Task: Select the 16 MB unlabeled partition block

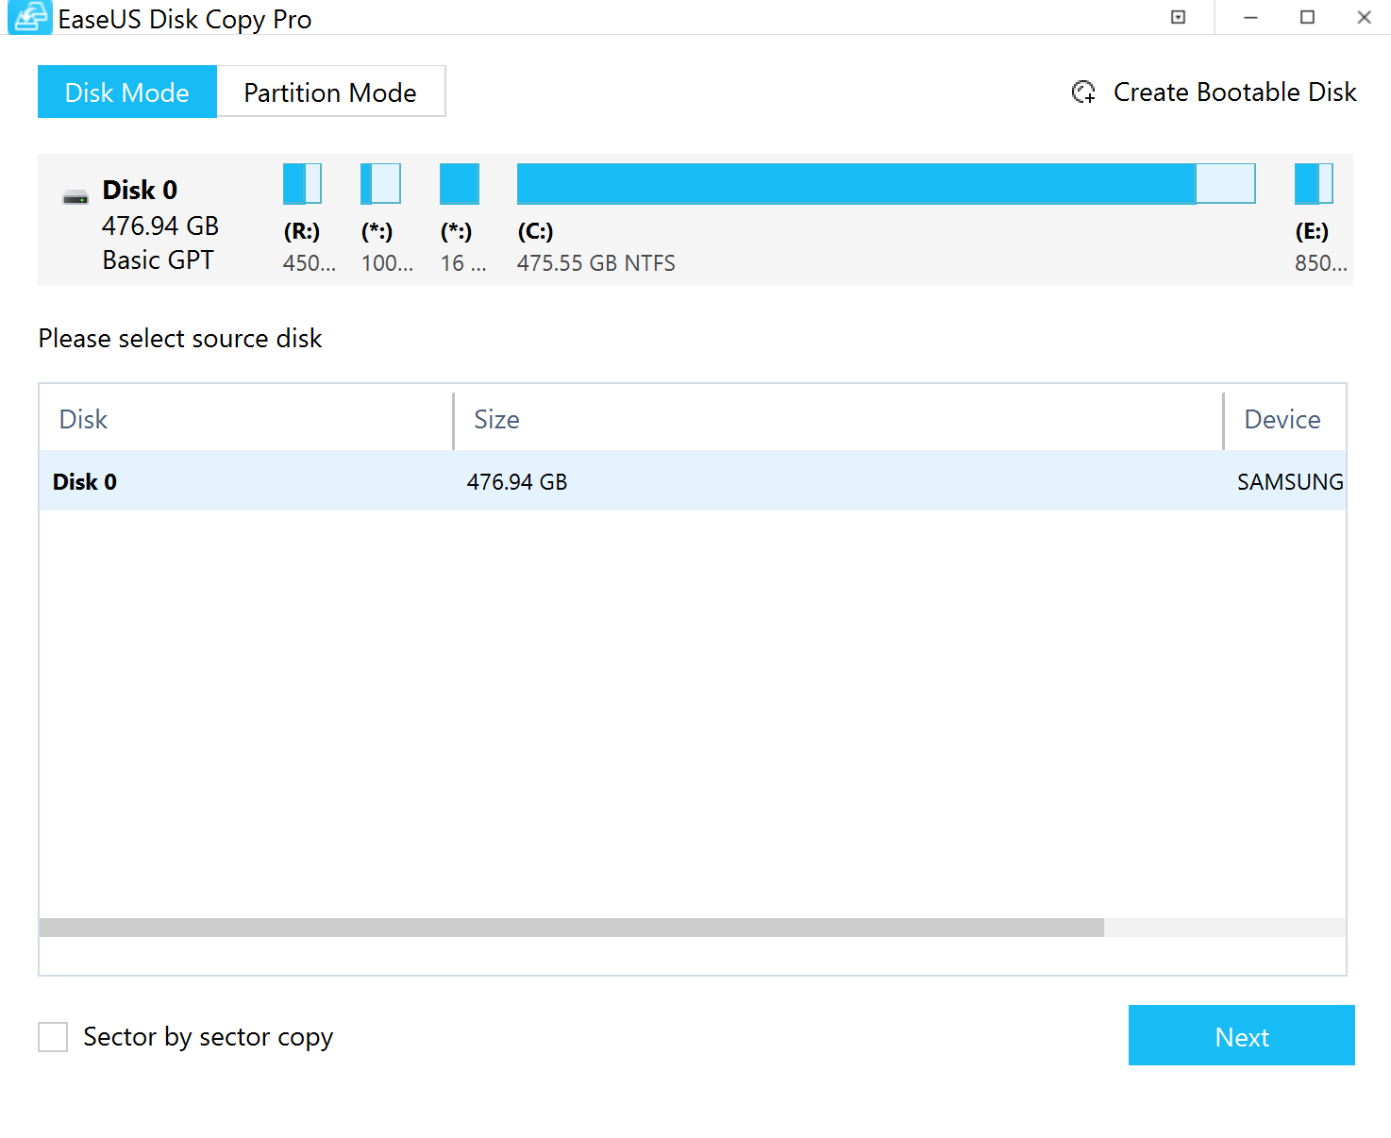Action: (x=460, y=184)
